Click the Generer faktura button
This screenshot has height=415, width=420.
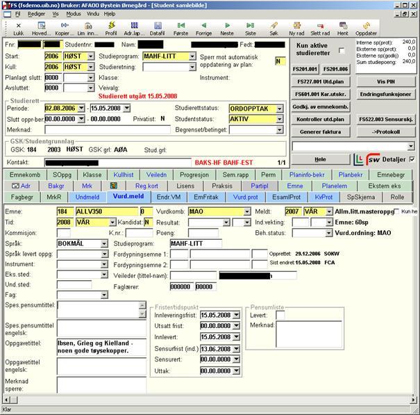click(x=321, y=132)
